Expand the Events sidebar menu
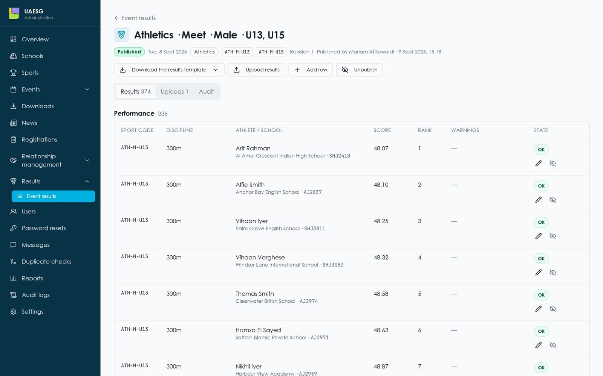Screen dimensions: 603x376 pyautogui.click(x=50, y=89)
